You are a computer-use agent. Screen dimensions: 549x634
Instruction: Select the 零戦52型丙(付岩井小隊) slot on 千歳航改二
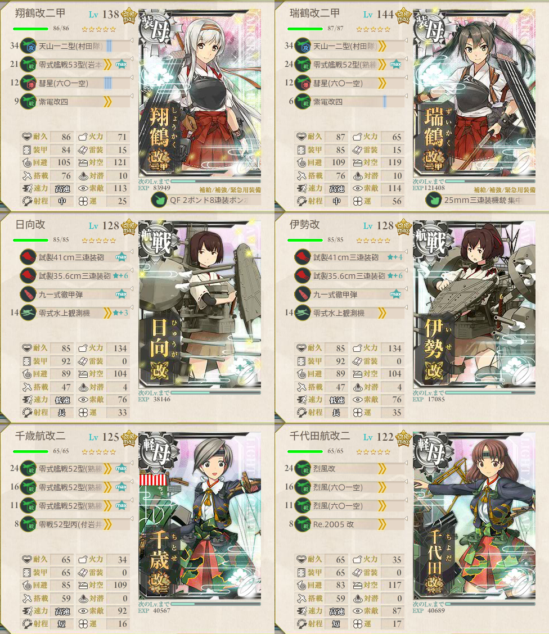pyautogui.click(x=75, y=524)
